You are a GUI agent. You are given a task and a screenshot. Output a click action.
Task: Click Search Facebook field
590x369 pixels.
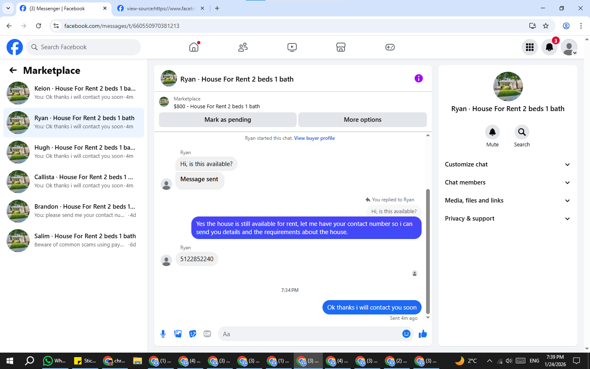pos(84,47)
